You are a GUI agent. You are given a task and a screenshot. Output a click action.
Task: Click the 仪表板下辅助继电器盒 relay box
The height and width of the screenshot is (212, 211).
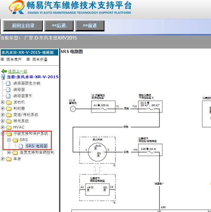click(x=97, y=190)
